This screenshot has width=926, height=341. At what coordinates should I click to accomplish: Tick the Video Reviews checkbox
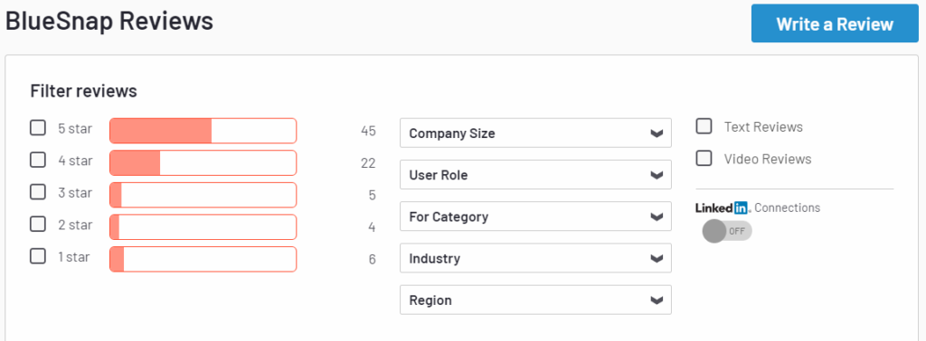[x=704, y=159]
